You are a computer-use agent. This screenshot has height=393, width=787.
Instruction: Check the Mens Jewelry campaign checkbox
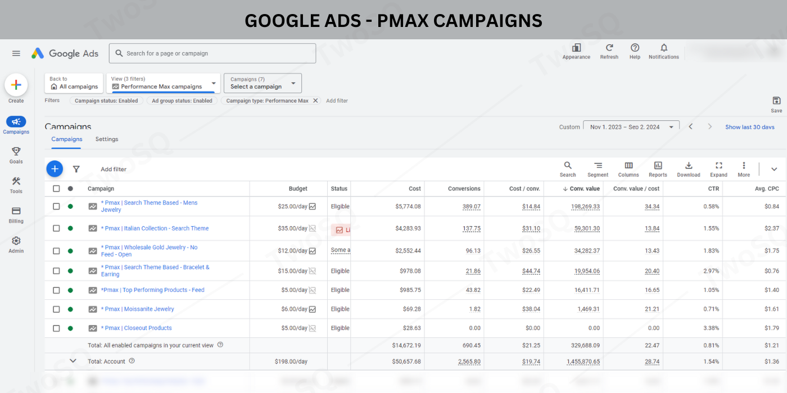pos(56,207)
